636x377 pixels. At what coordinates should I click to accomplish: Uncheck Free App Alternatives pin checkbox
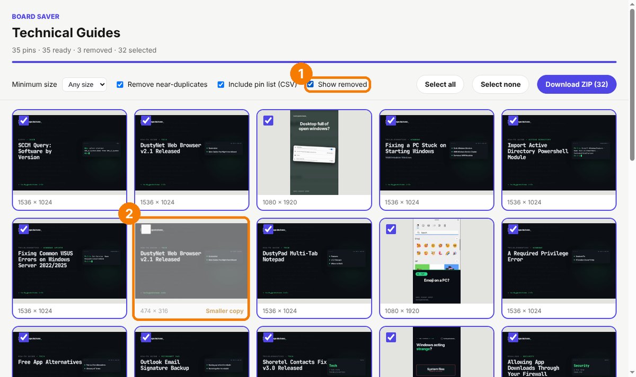[x=24, y=337]
